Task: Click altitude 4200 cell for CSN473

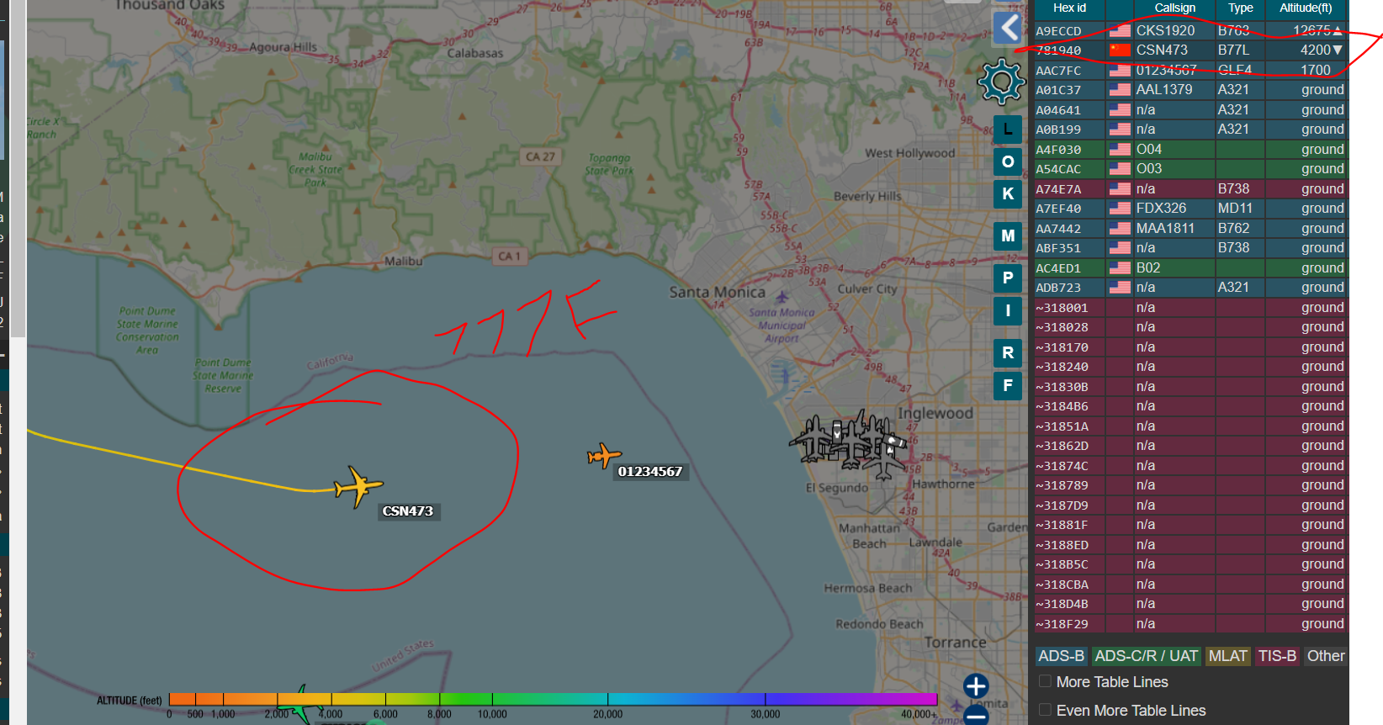Action: tap(1306, 50)
